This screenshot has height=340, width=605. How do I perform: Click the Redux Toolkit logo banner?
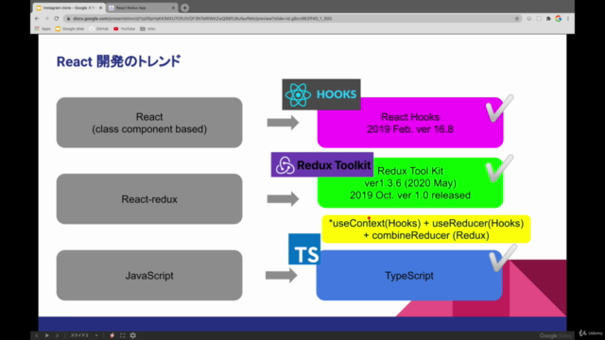pos(322,165)
